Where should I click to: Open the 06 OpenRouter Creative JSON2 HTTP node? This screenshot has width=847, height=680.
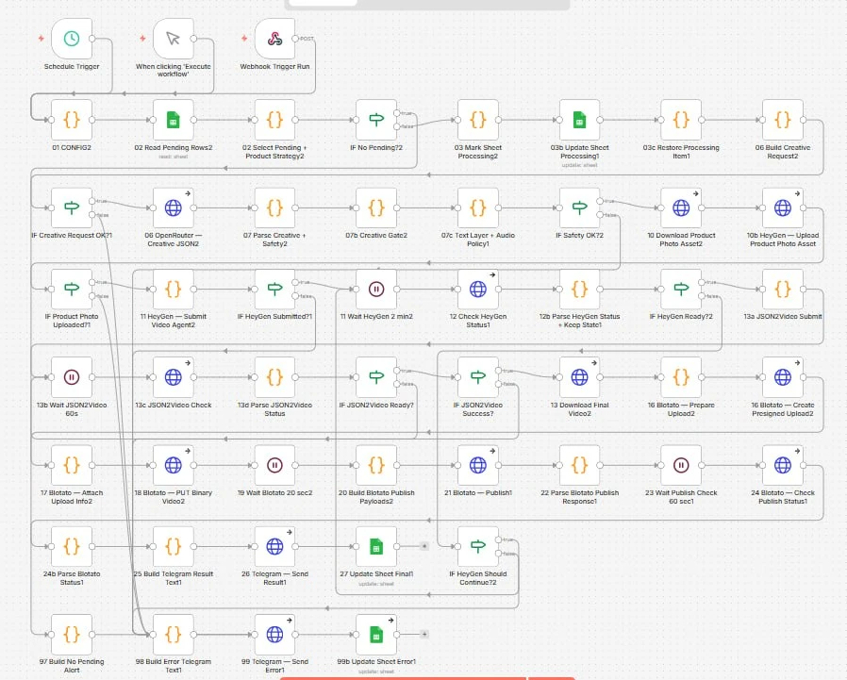[173, 207]
